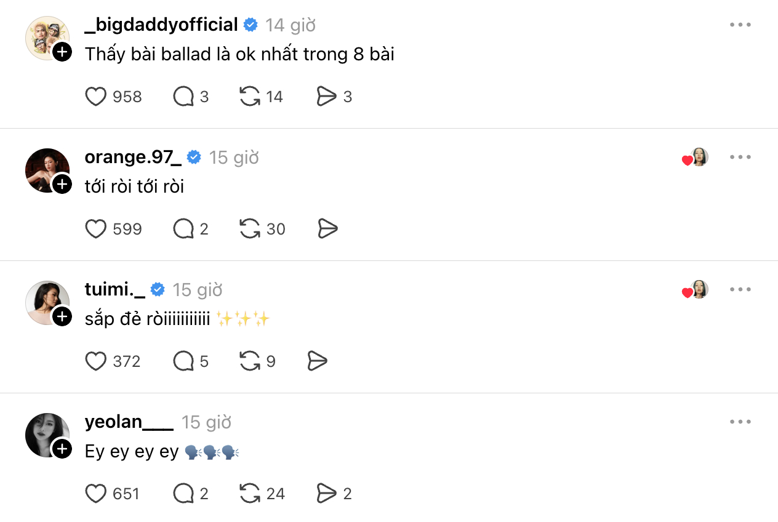Open the share icon under orange.97_'s comment
The height and width of the screenshot is (522, 778).
click(x=327, y=228)
